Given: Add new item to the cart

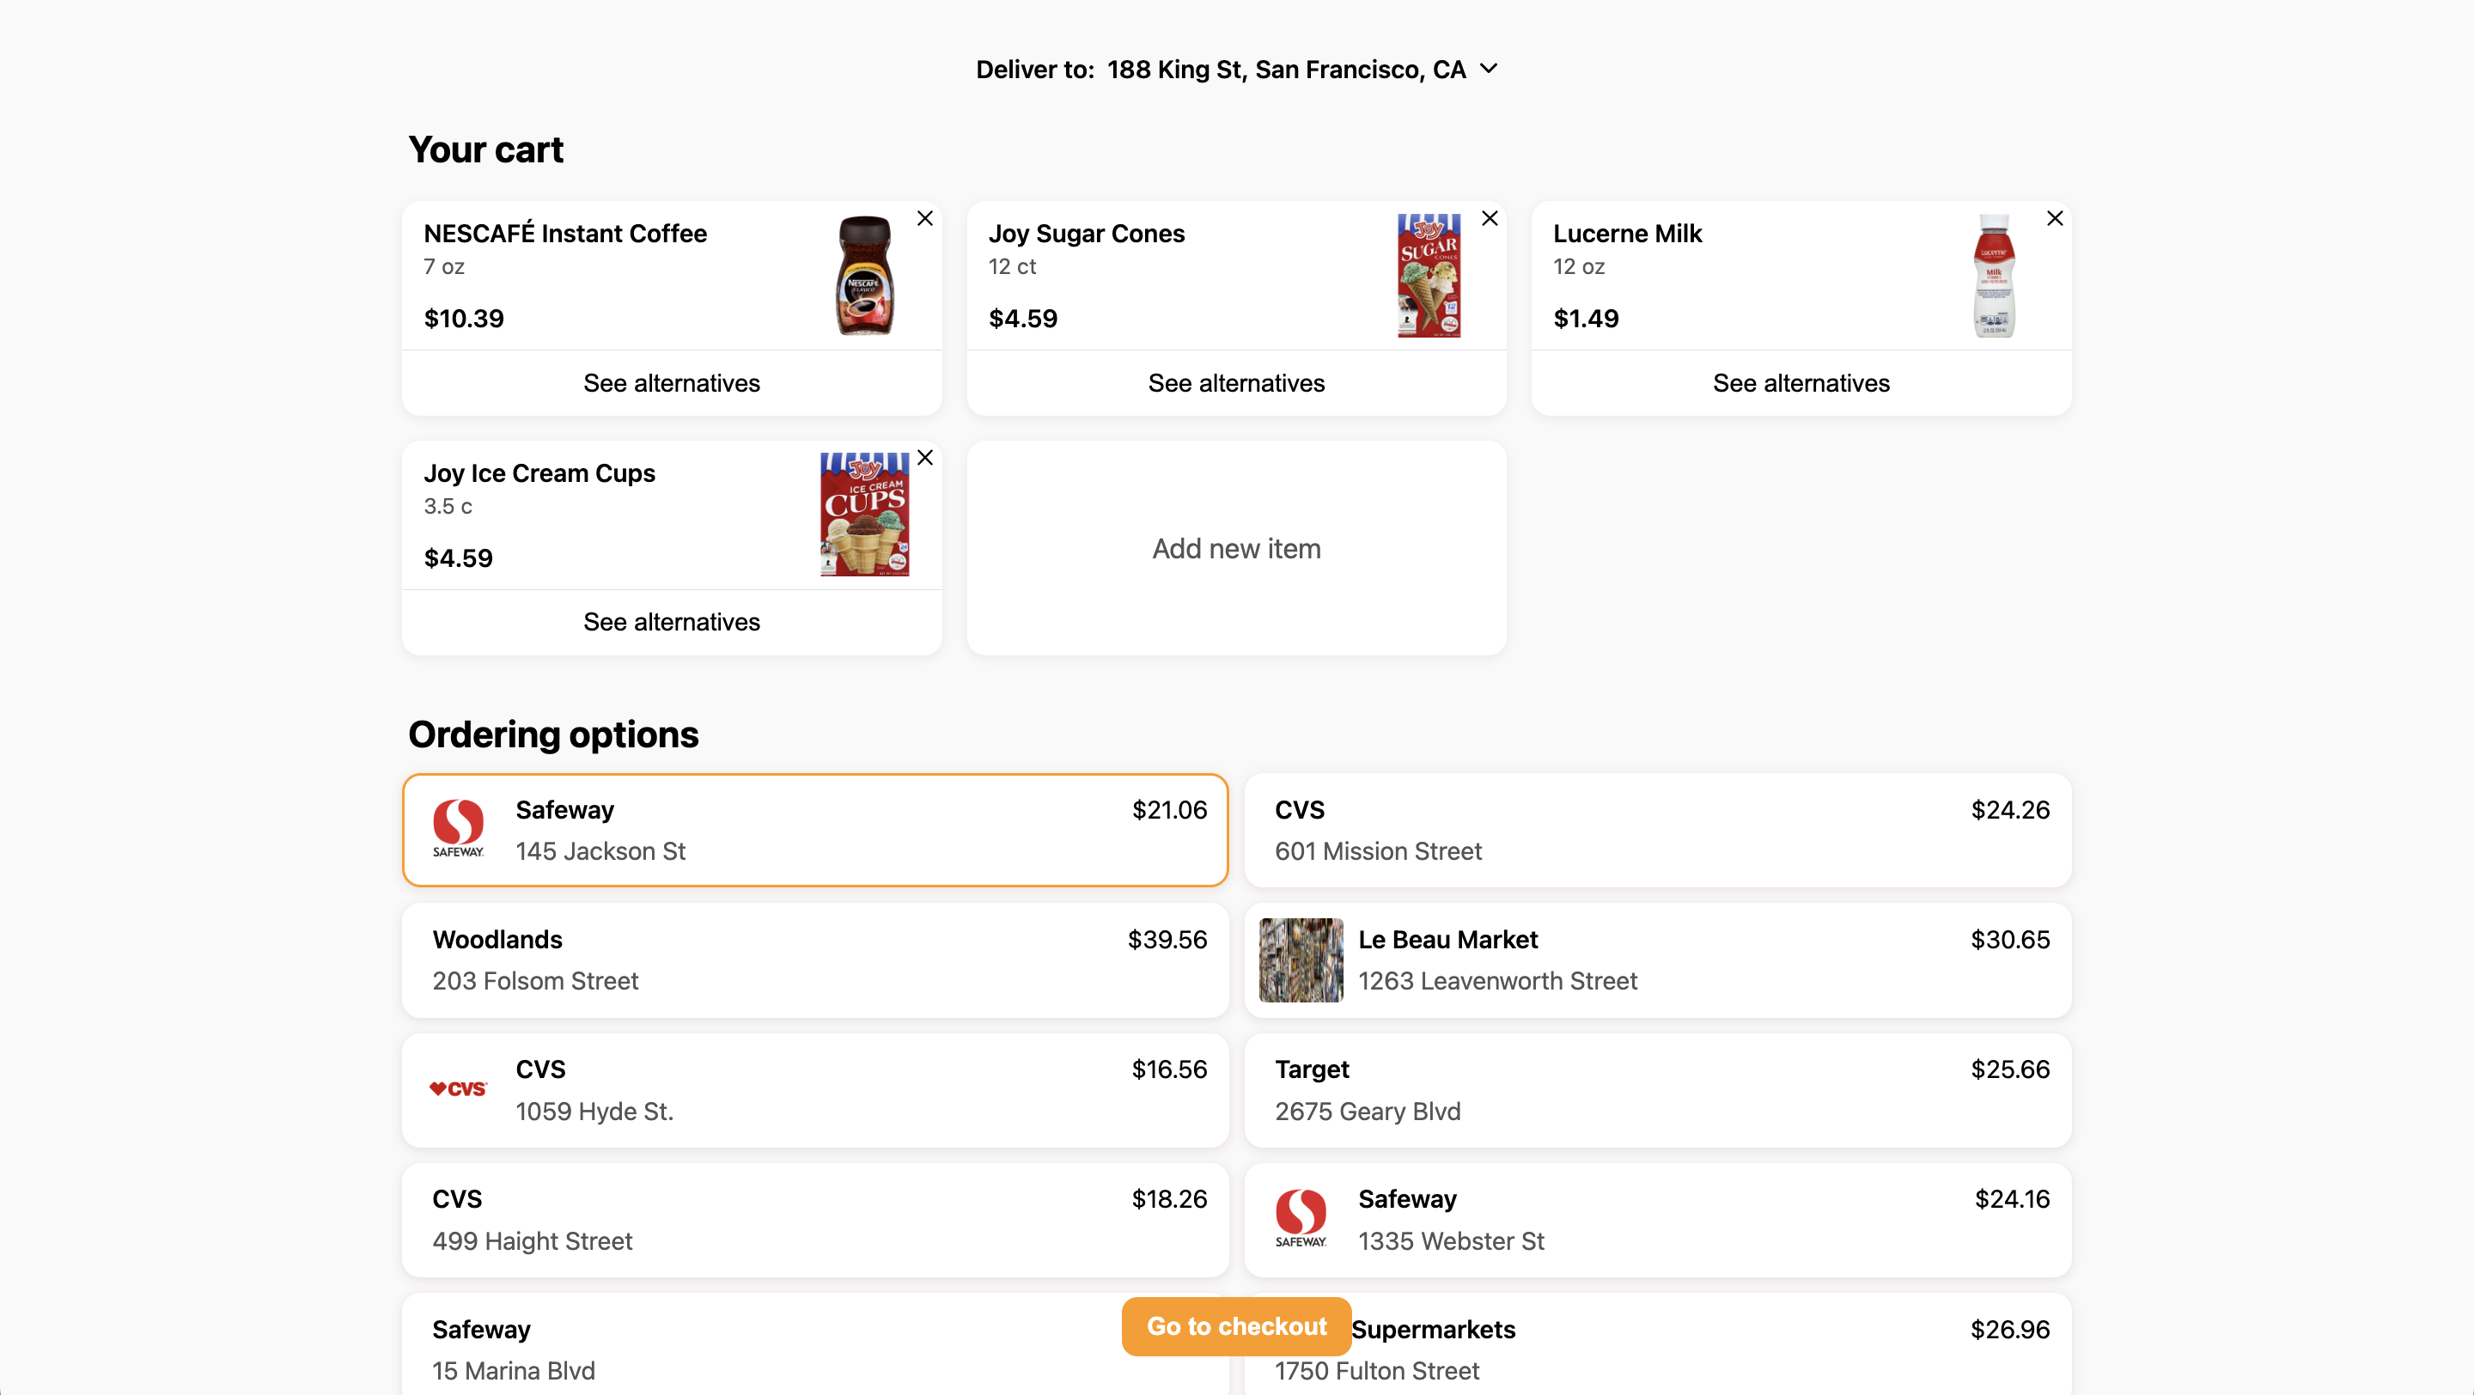Looking at the screenshot, I should tap(1236, 548).
